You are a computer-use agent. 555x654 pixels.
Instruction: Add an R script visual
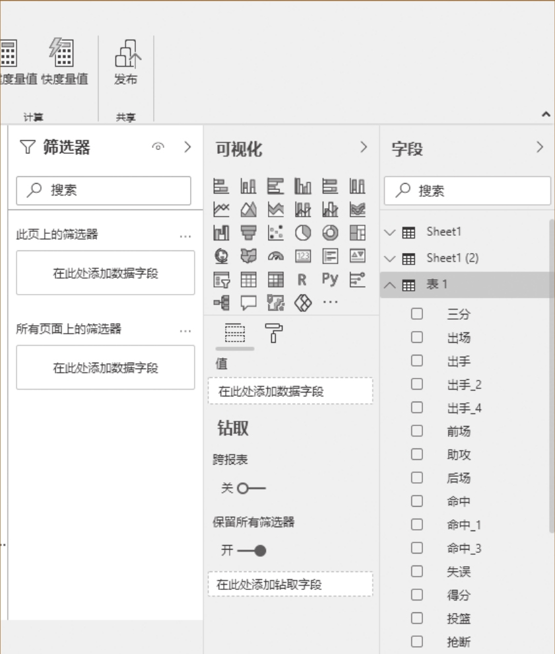click(x=302, y=279)
